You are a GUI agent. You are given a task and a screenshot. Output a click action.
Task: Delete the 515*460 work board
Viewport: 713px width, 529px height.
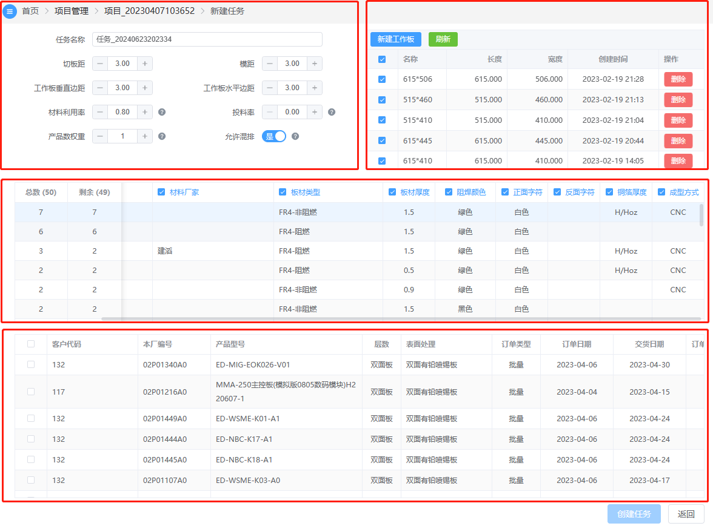[x=678, y=99]
